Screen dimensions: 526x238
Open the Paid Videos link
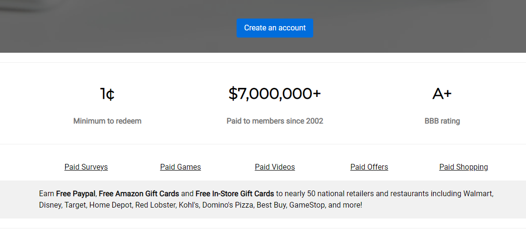[275, 167]
